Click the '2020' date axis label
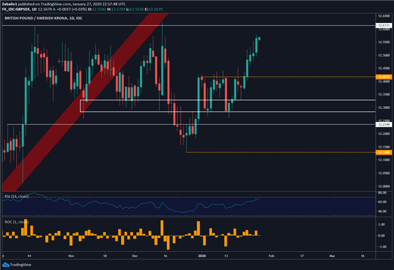 202,256
